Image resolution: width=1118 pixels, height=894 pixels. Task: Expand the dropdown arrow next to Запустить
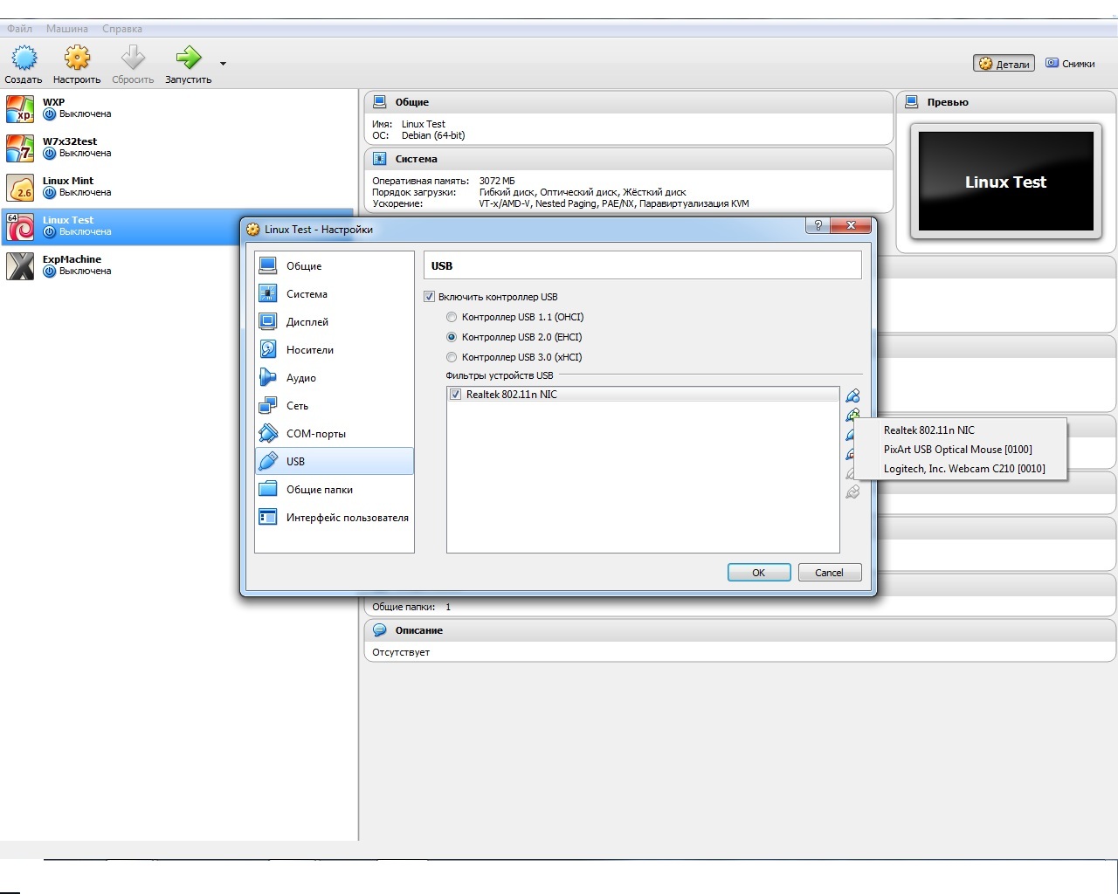223,64
